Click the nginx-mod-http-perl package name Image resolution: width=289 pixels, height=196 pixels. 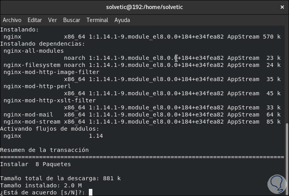(37, 86)
